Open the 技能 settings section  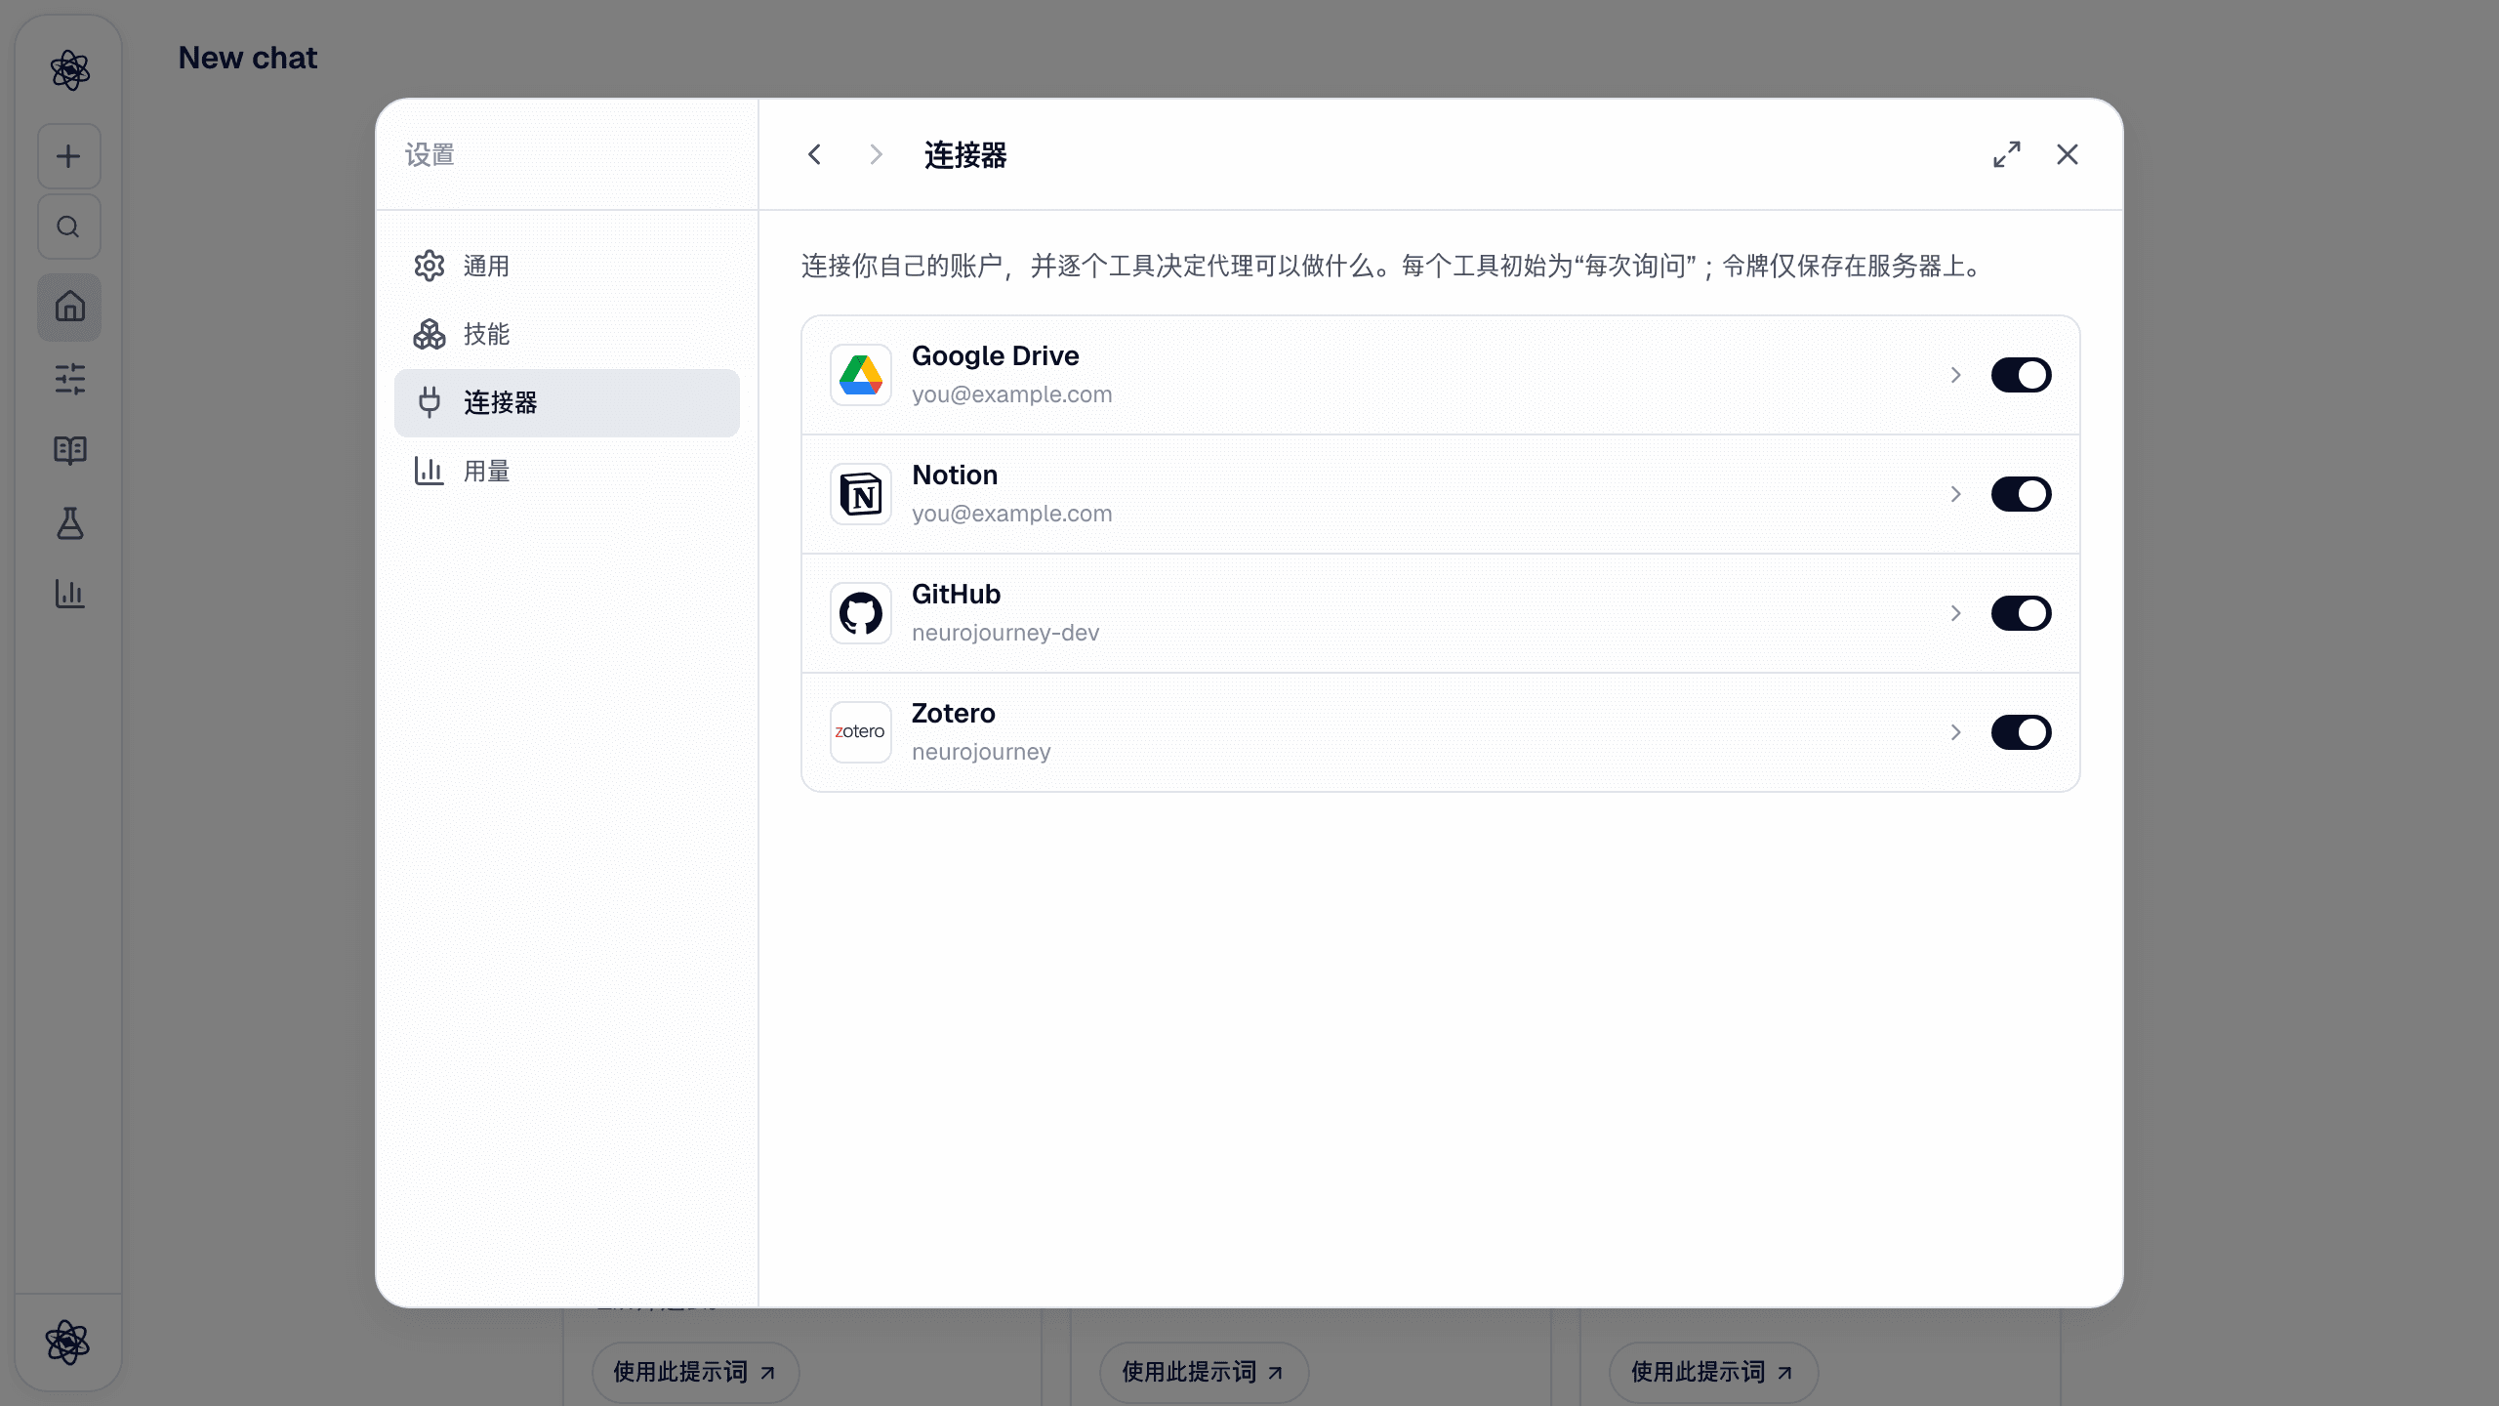pyautogui.click(x=567, y=334)
